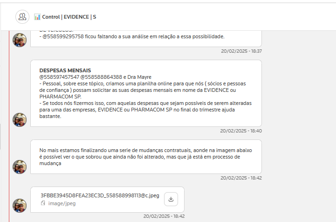Click the timestamp below the jpeg attachment
Viewport: 336px width, 222px height.
coord(164,216)
